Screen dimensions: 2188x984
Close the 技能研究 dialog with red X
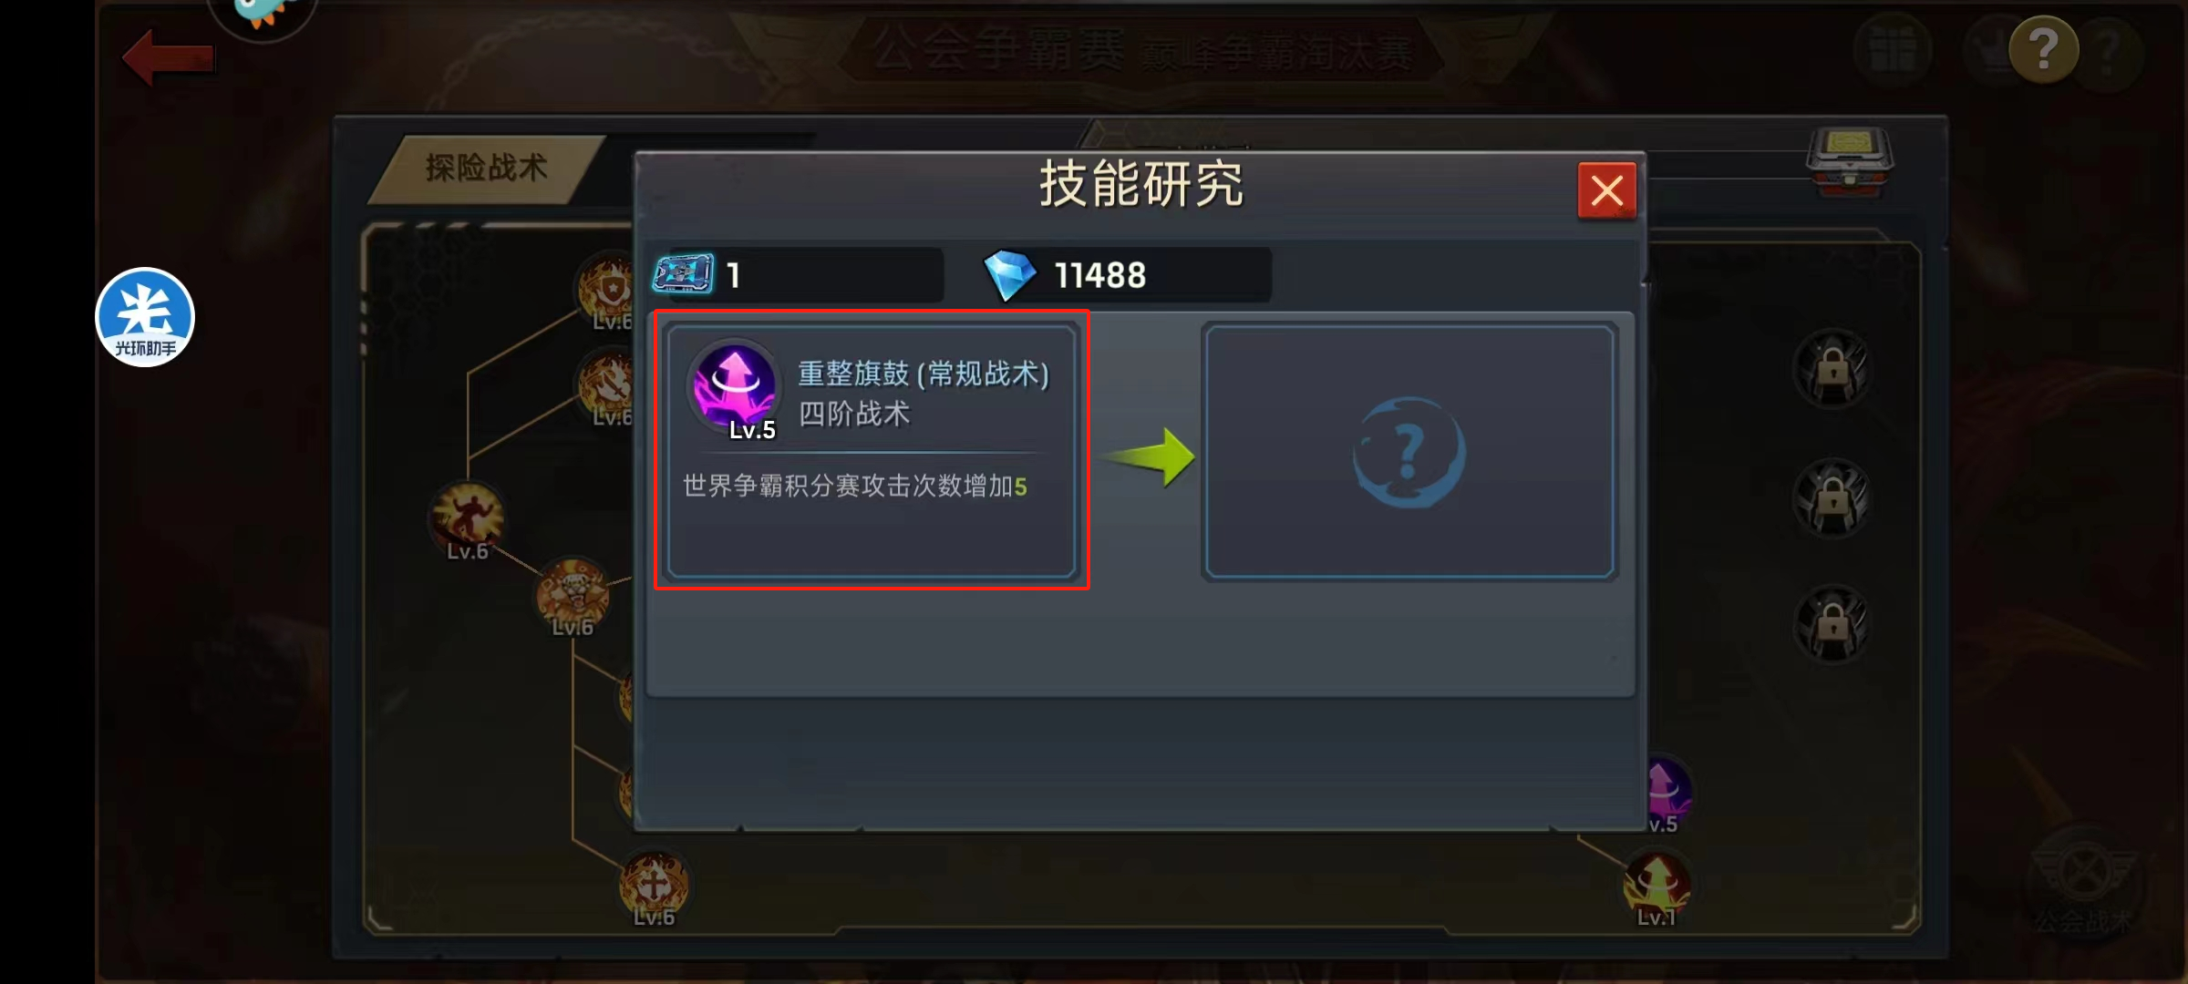click(x=1606, y=190)
